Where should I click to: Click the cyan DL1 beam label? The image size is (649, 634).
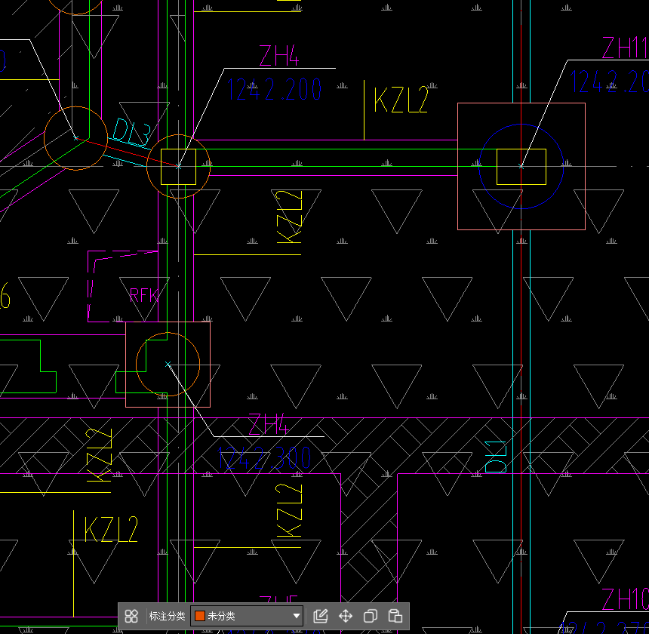pyautogui.click(x=496, y=457)
